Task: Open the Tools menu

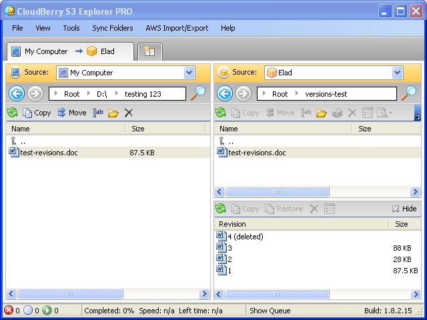Action: point(71,28)
